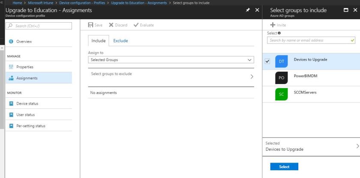Screen dimensions: 360x178
Task: Open the Assign to dropdown
Action: tap(171, 60)
